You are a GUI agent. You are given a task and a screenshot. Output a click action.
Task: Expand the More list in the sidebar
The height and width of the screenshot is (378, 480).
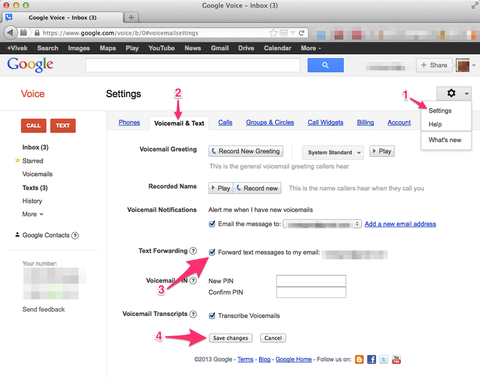tap(33, 215)
